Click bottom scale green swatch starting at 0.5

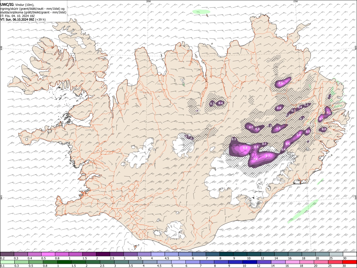click(36, 262)
